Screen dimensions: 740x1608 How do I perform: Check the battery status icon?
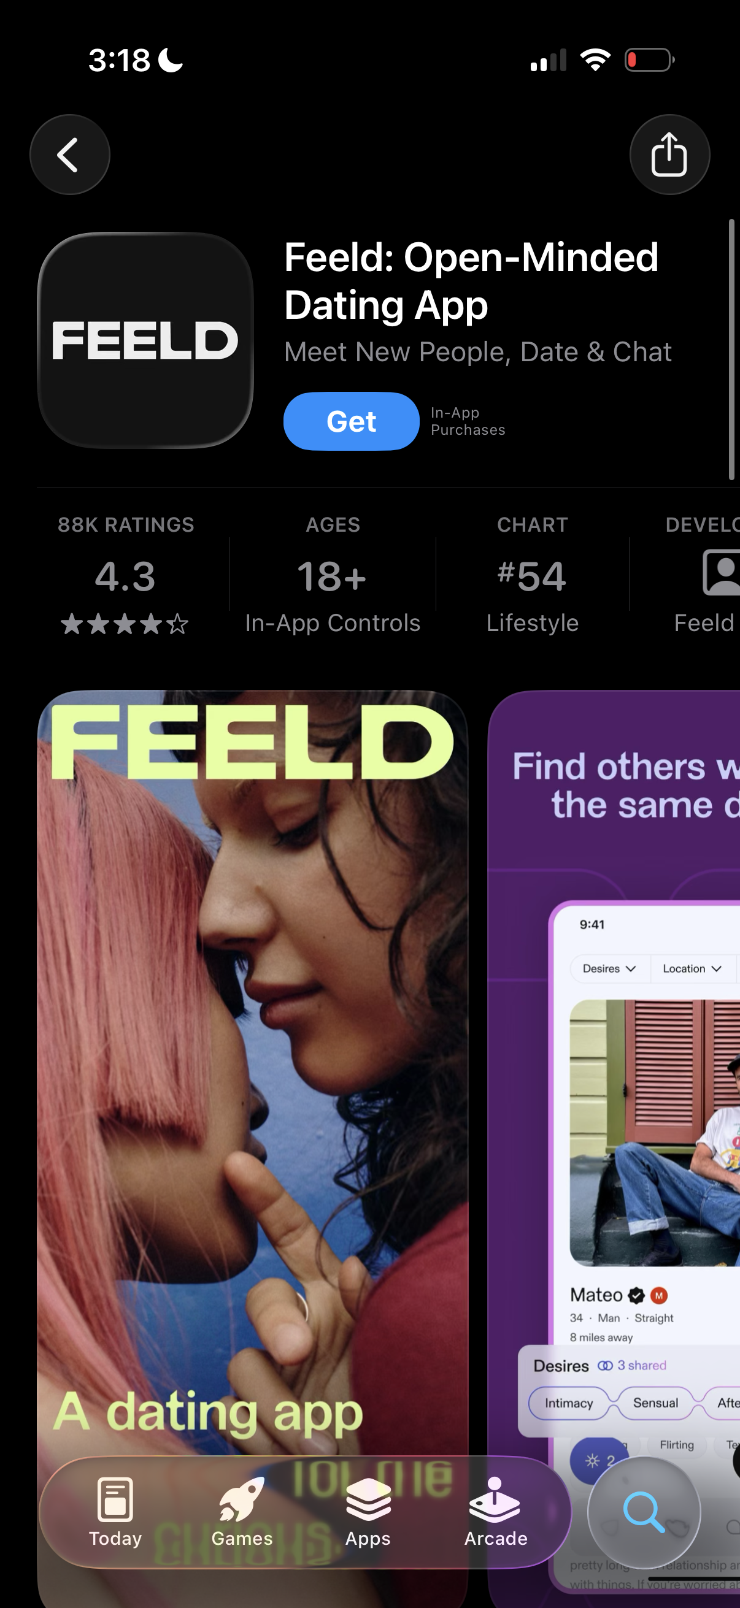coord(649,60)
